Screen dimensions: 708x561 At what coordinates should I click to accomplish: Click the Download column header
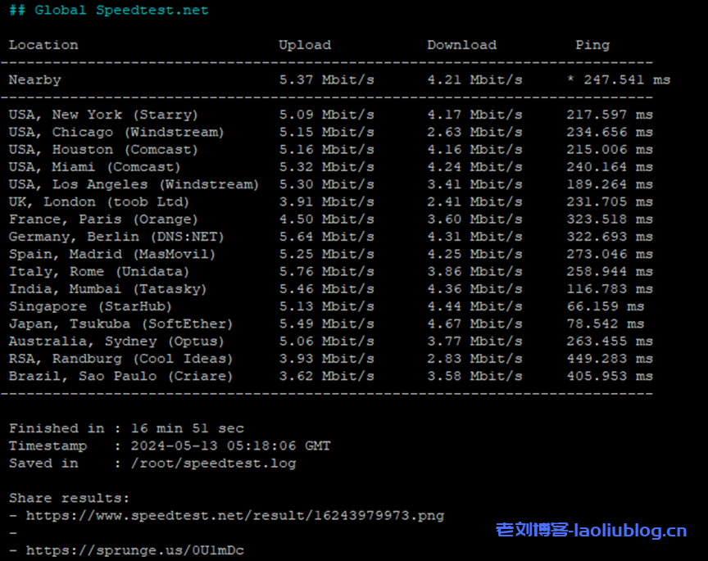click(x=461, y=45)
